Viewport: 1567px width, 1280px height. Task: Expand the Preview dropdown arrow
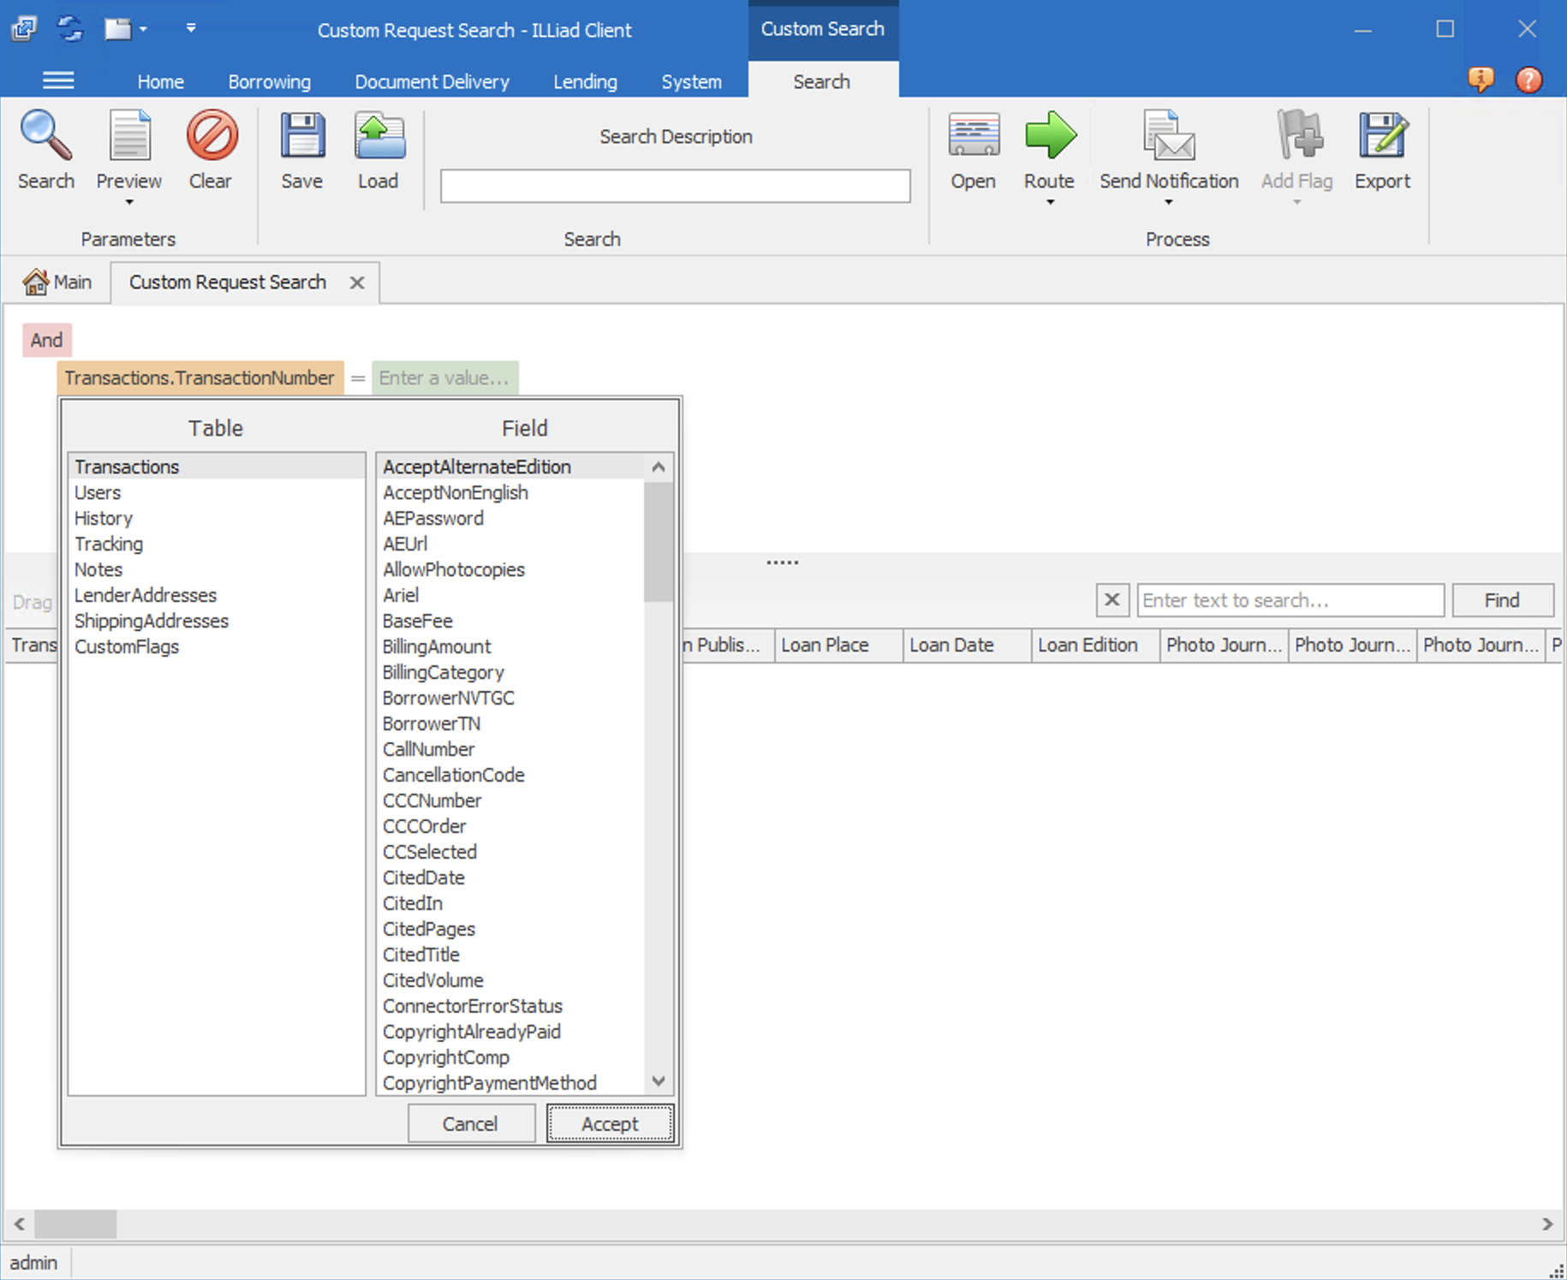(129, 203)
